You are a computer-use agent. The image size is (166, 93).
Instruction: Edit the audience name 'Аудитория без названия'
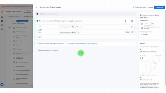50,7
